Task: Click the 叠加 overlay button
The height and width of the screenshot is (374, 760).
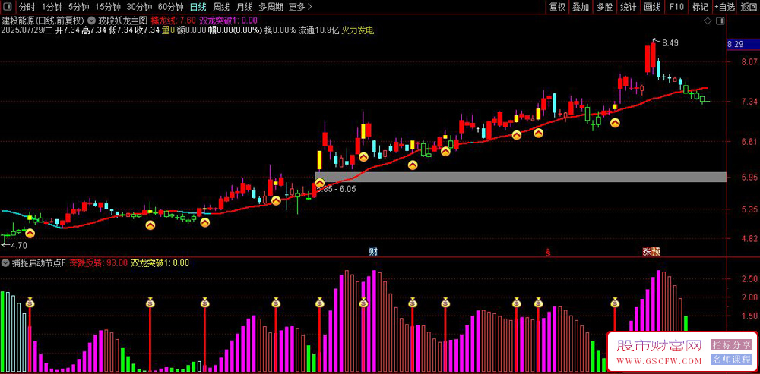Action: [580, 8]
